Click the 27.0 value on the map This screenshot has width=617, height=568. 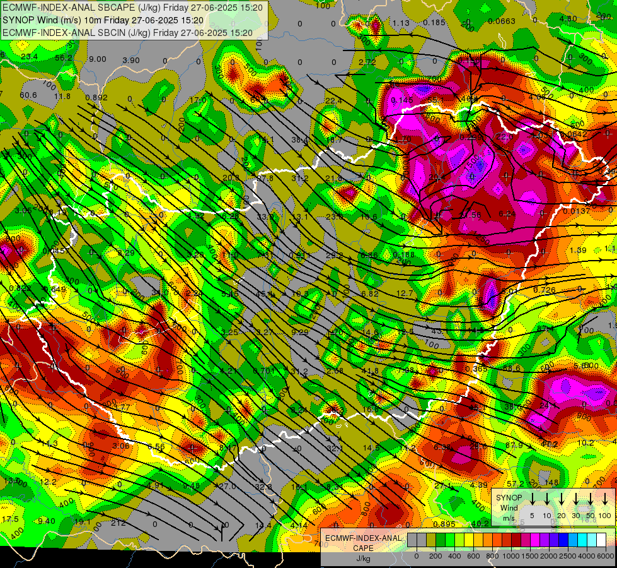(x=227, y=486)
